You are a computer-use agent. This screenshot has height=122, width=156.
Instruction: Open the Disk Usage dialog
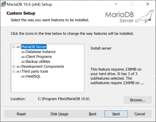click(59, 114)
